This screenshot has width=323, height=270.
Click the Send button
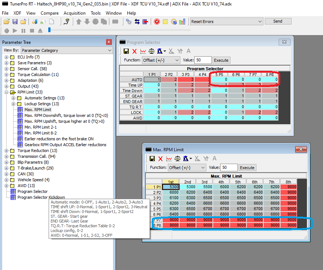tap(278, 21)
